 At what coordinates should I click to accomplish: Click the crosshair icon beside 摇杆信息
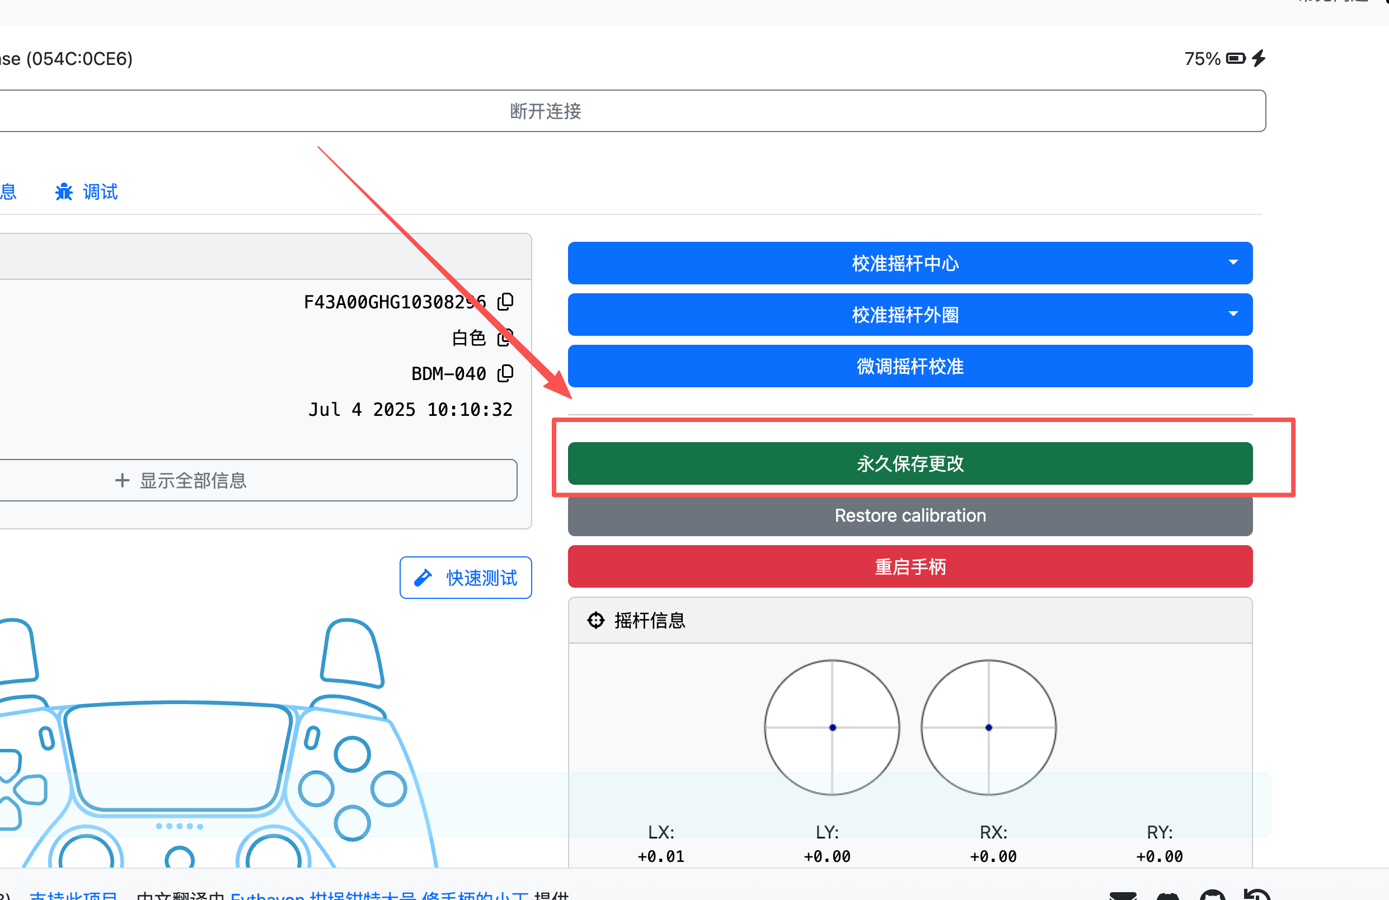[x=595, y=620]
